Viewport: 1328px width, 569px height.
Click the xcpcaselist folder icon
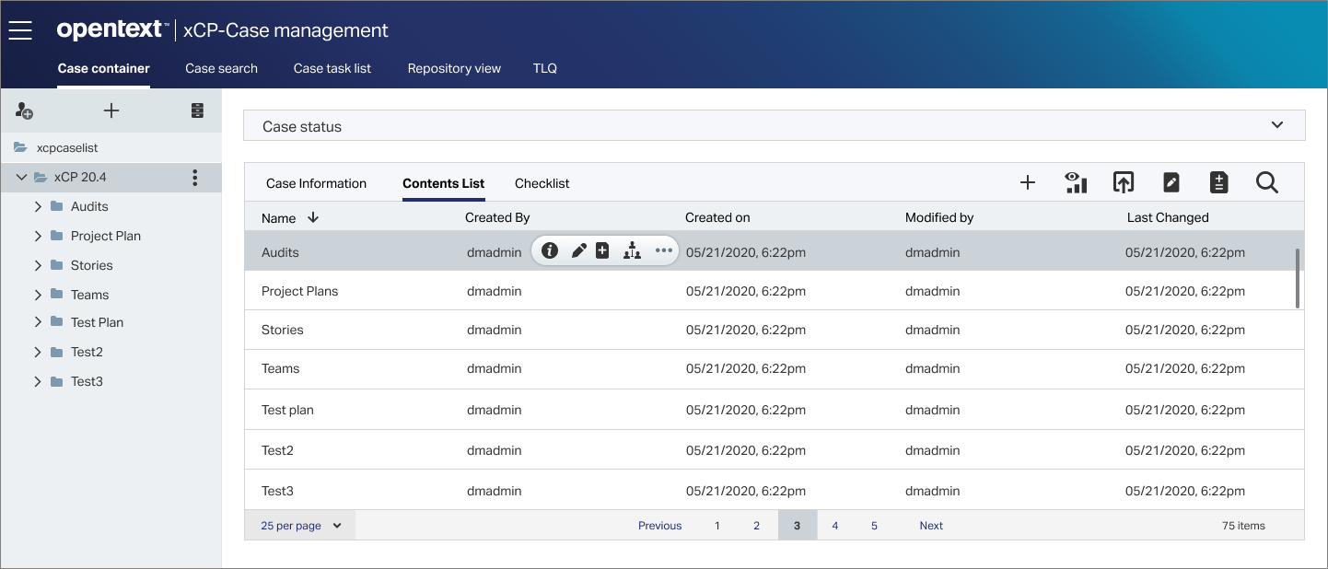[x=20, y=147]
